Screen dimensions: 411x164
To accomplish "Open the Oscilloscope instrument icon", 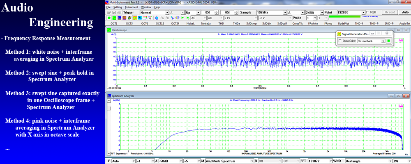I will 114,18.
